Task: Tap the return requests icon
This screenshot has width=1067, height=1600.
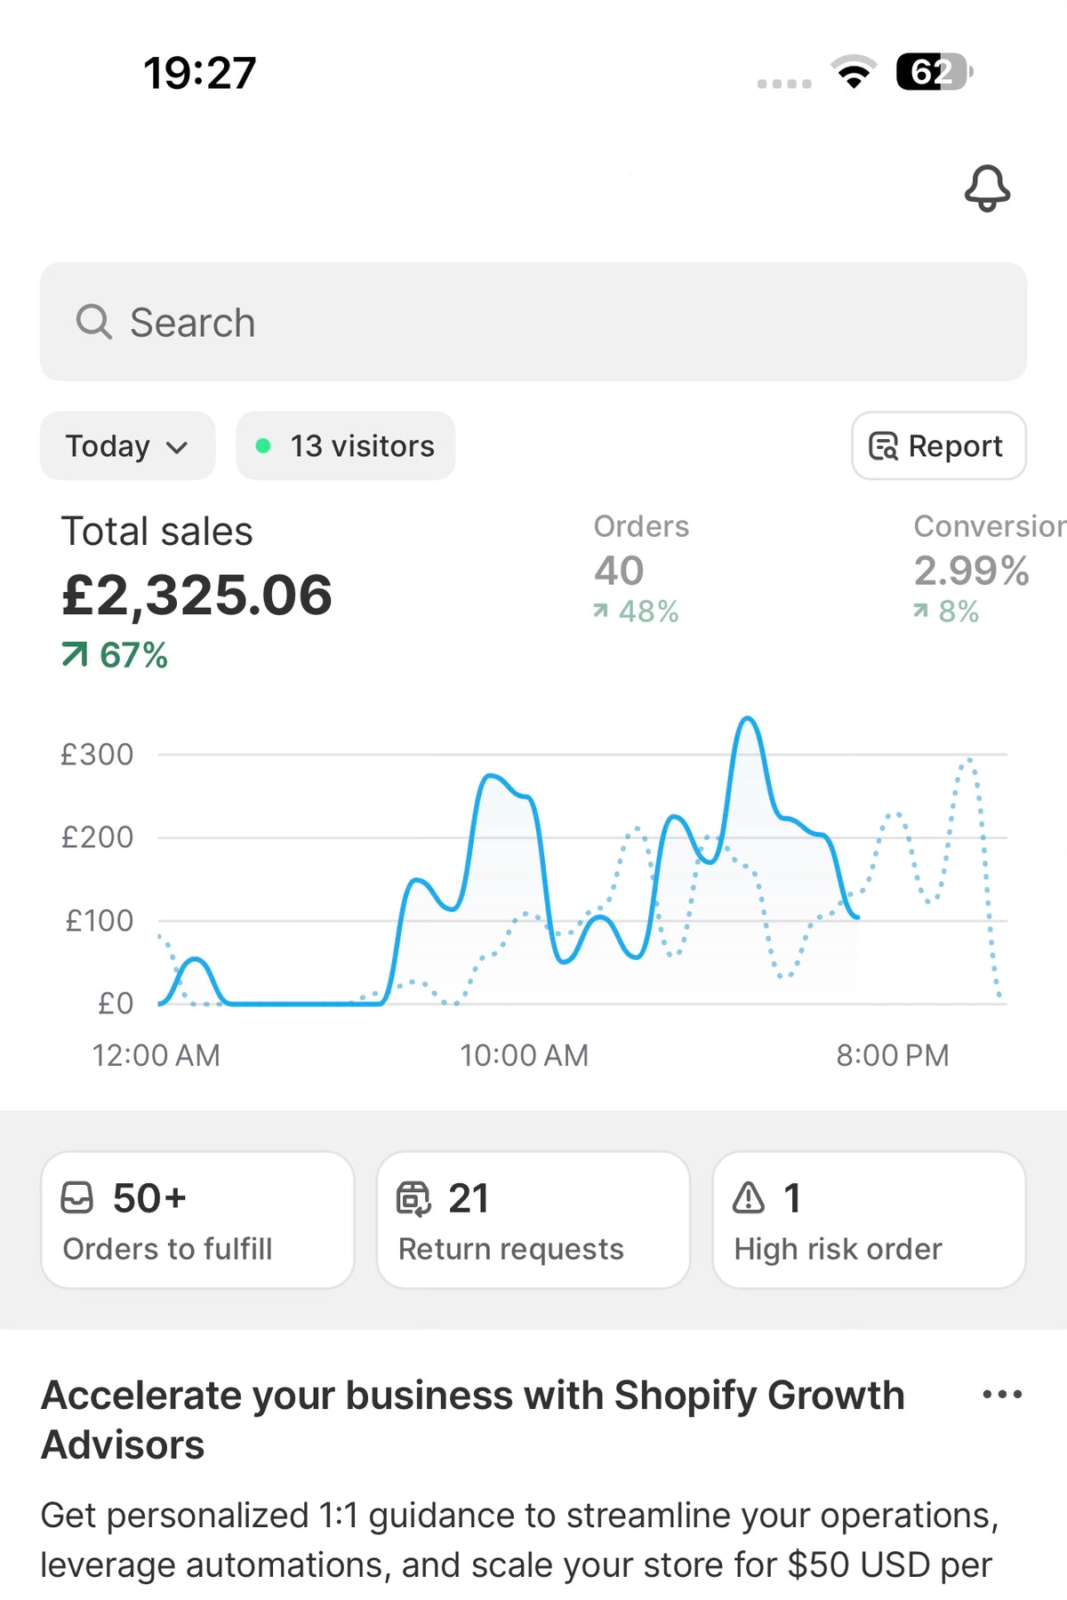Action: click(413, 1198)
